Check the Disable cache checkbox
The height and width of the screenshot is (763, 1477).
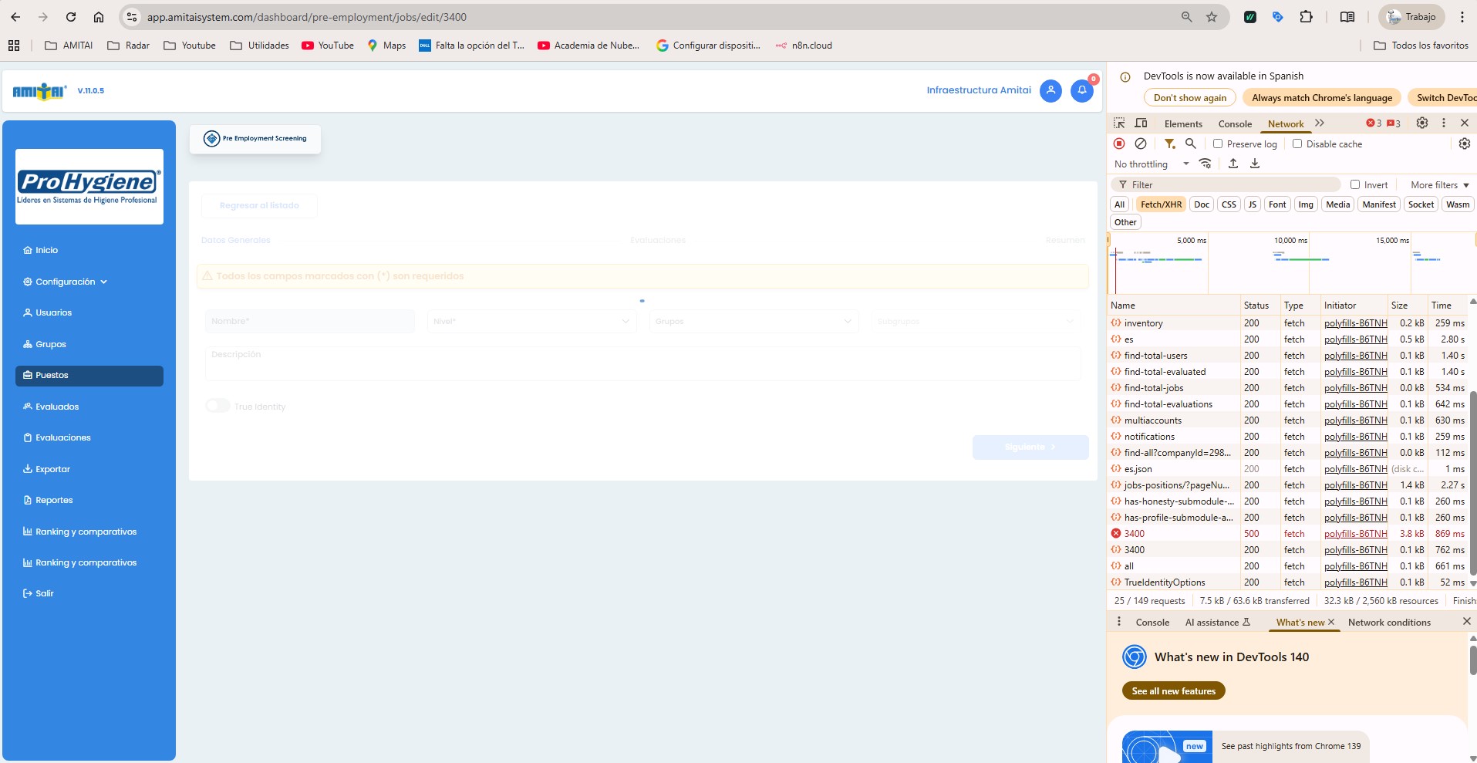(x=1297, y=143)
